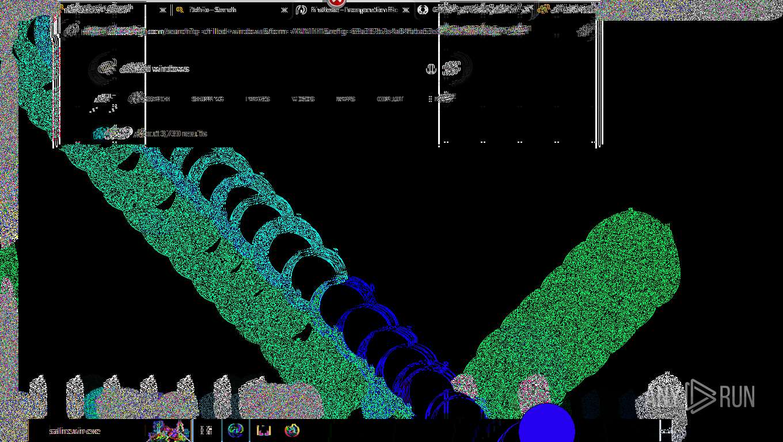Open the VIDEOS results tab

coord(303,99)
